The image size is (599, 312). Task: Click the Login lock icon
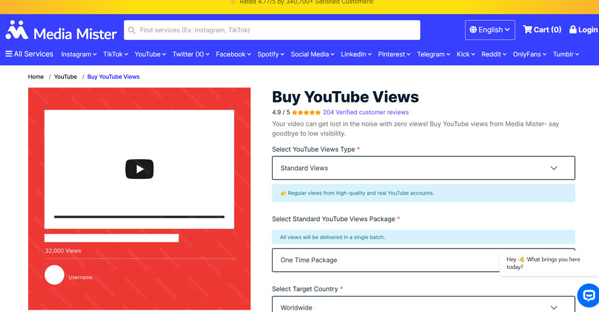pyautogui.click(x=573, y=29)
